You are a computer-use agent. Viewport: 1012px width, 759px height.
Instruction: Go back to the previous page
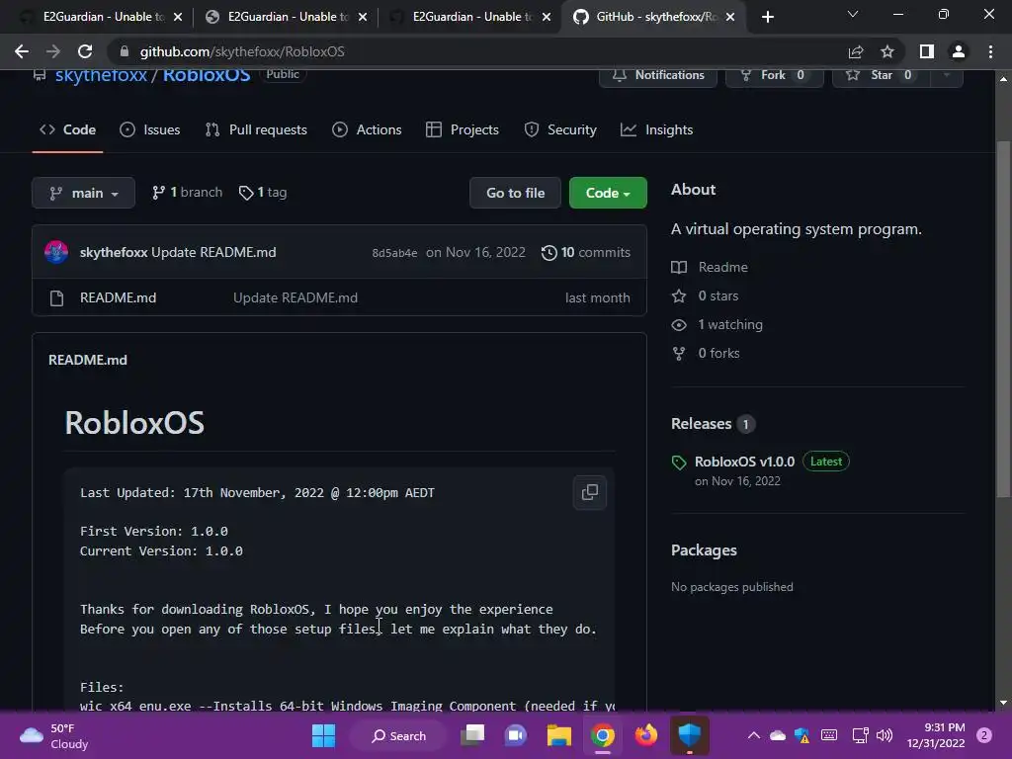(x=22, y=51)
